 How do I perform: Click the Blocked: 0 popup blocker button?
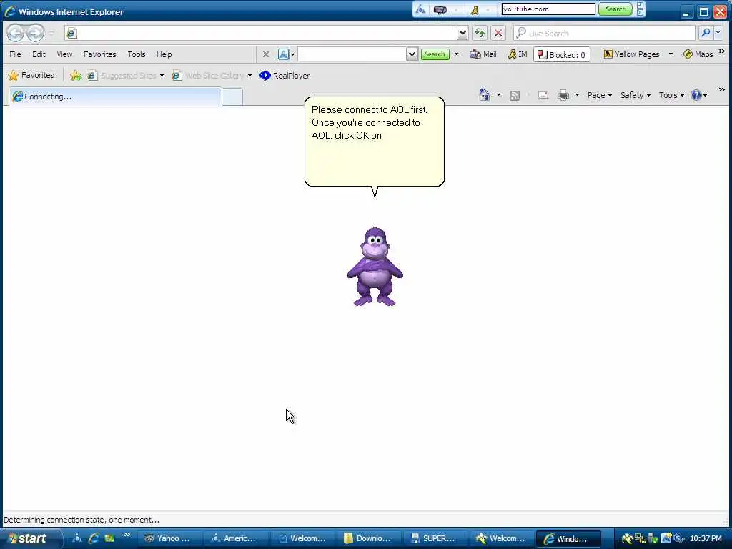click(562, 54)
